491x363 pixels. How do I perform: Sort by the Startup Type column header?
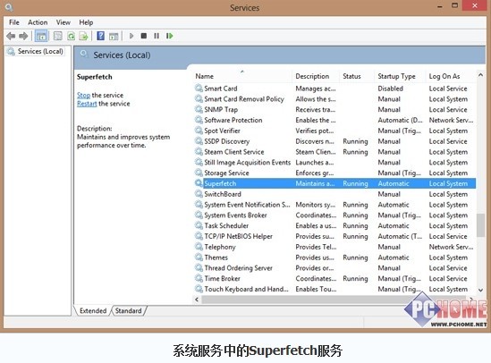[396, 76]
